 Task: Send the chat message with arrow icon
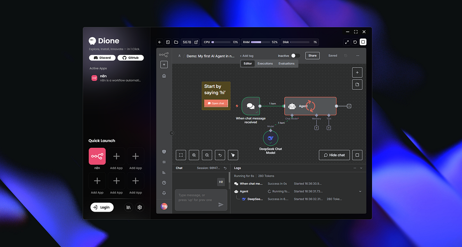pos(221,205)
